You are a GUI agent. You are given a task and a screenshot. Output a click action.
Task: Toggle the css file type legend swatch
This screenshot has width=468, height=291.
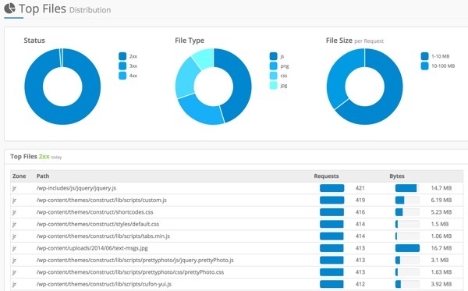coord(274,76)
